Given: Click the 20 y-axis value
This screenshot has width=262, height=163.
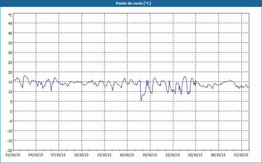Looking at the screenshot, I should click(10, 72).
